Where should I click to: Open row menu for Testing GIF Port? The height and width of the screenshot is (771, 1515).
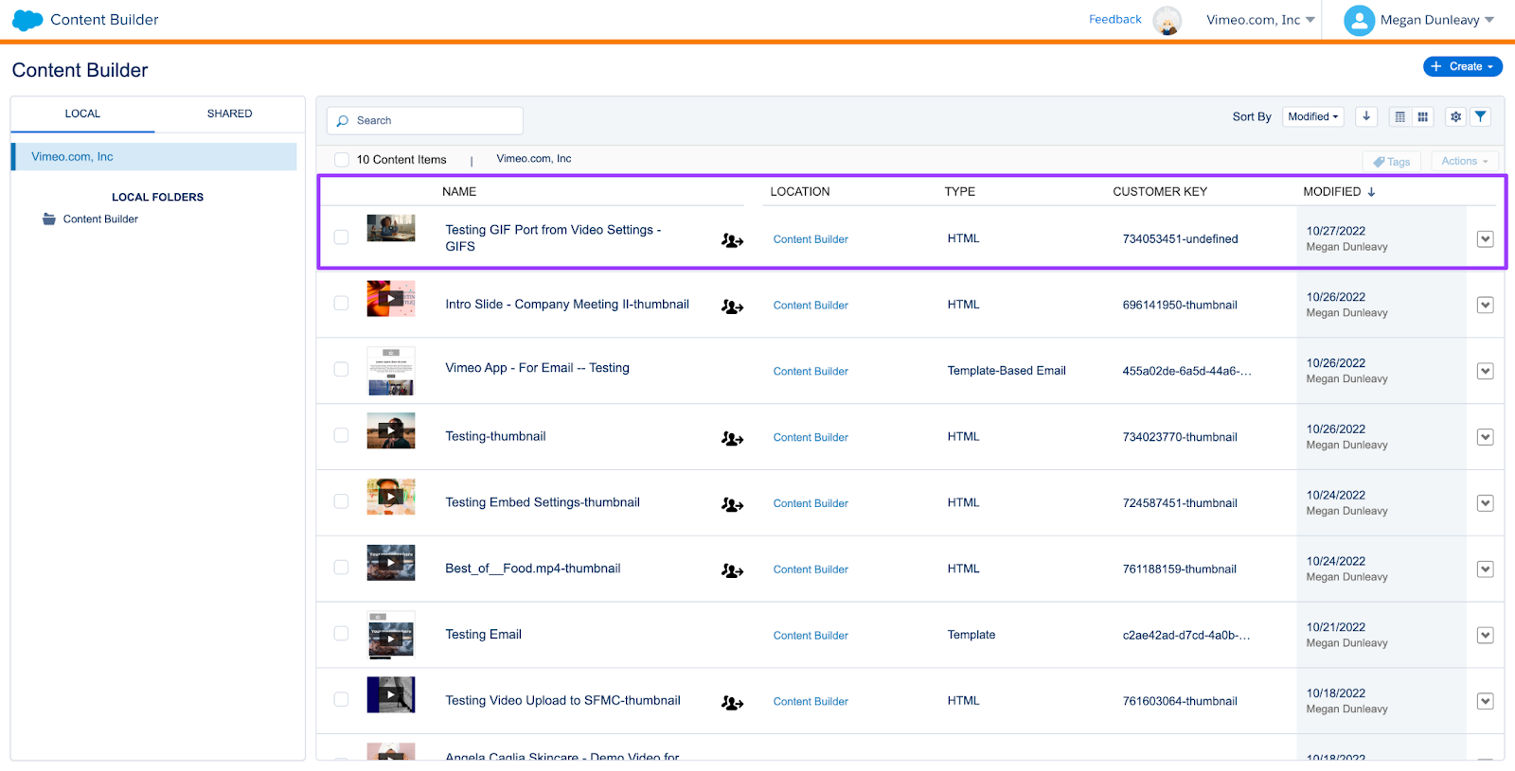[1486, 239]
